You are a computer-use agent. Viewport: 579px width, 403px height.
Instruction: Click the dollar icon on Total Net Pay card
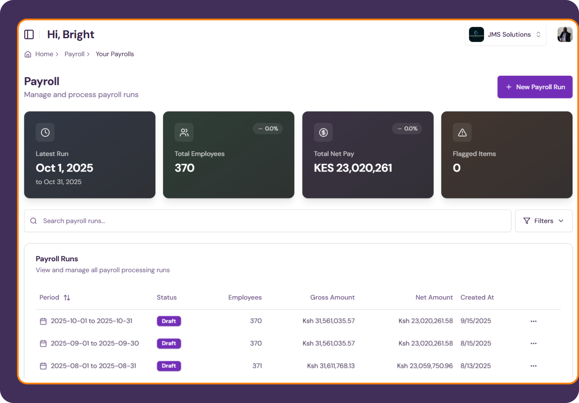click(x=323, y=132)
